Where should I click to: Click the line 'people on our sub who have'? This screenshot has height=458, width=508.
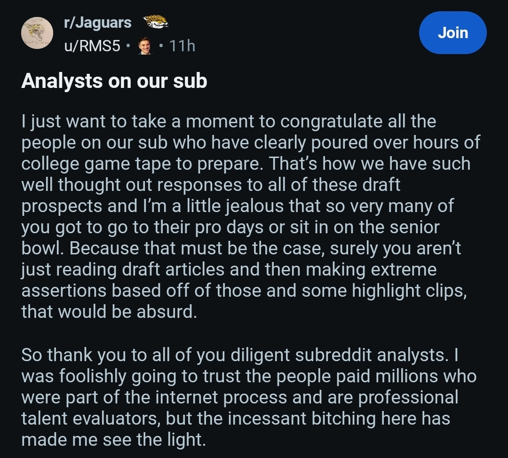[x=250, y=142]
